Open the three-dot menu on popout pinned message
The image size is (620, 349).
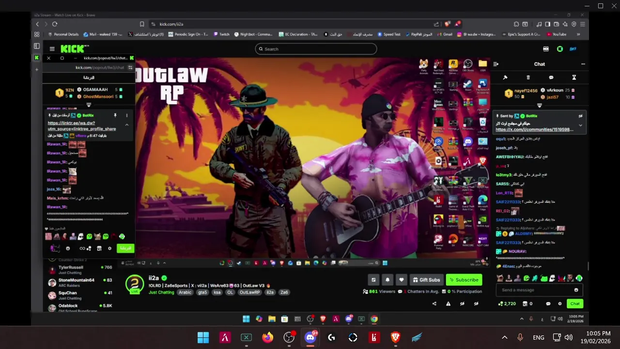tap(127, 115)
